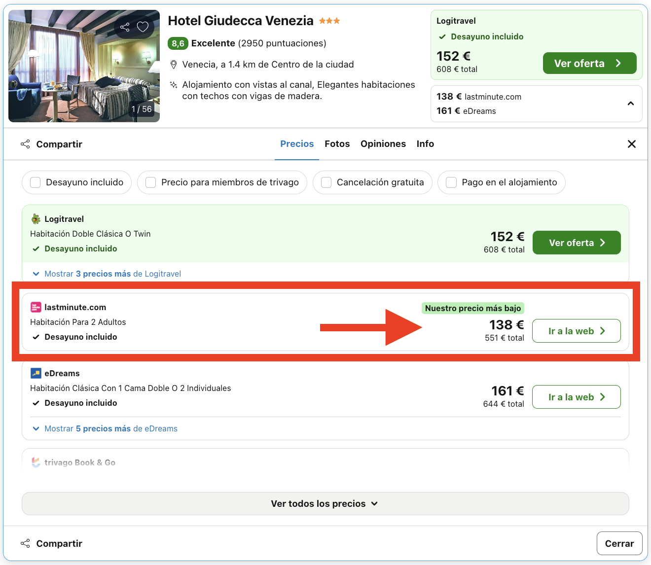Open the Opiniones tab
Image resolution: width=651 pixels, height=565 pixels.
click(383, 144)
